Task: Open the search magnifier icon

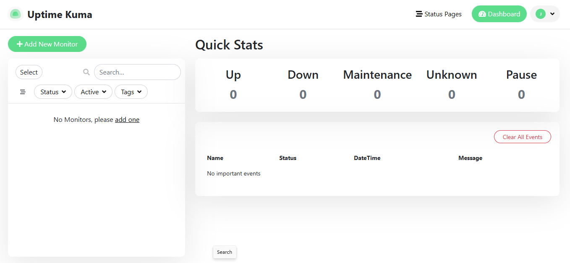Action: tap(86, 72)
